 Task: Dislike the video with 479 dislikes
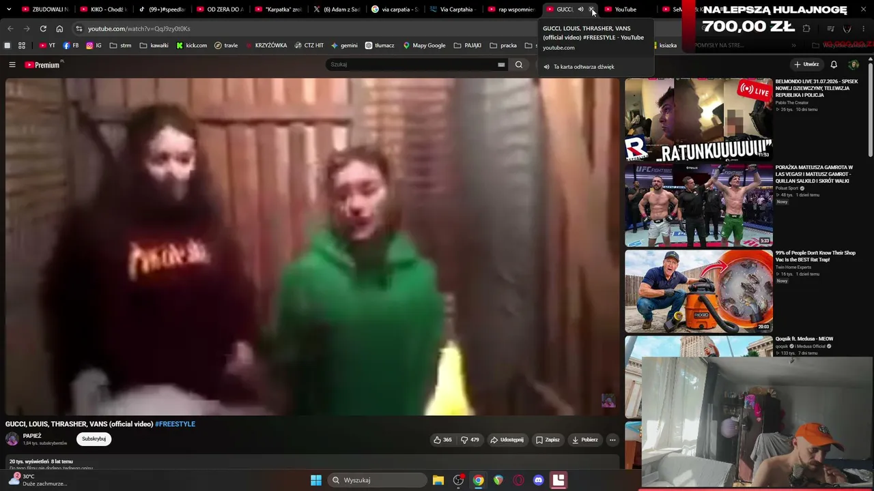click(470, 440)
